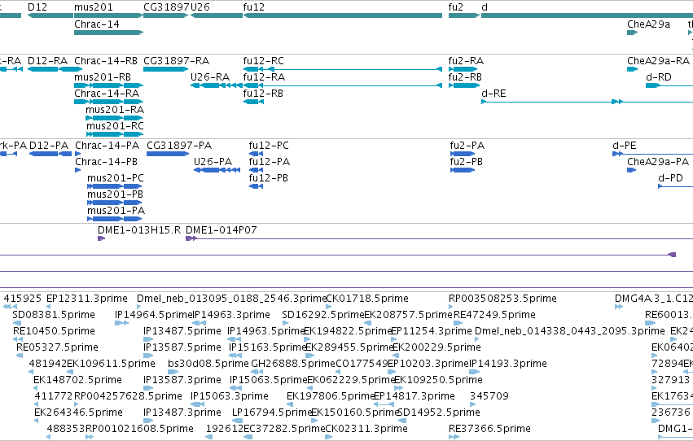Viewport: 693px width, 441px height.
Task: Select the CG31897-PA protein label
Action: tap(179, 146)
